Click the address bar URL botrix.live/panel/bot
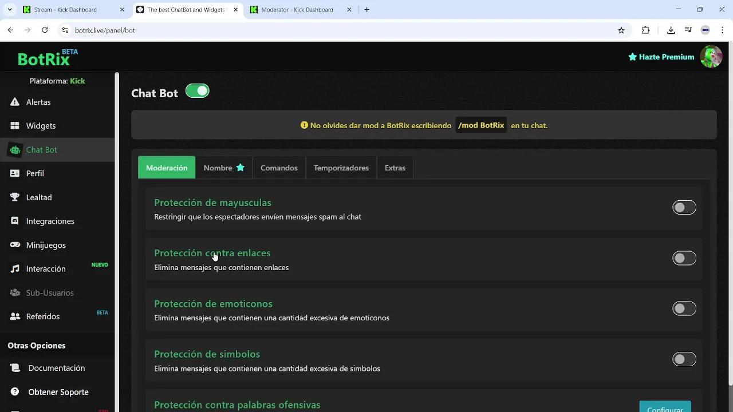The width and height of the screenshot is (733, 412). pyautogui.click(x=105, y=30)
